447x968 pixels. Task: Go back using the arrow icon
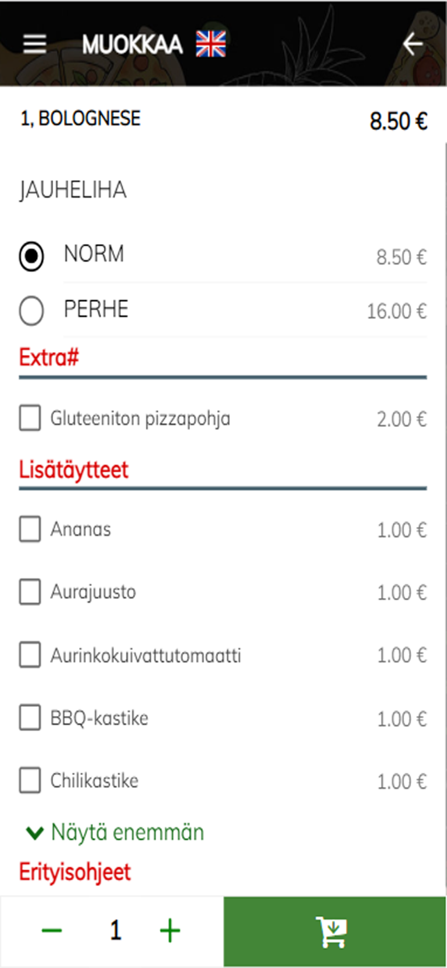[413, 44]
